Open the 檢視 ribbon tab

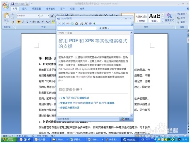pyautogui.click(x=82, y=9)
